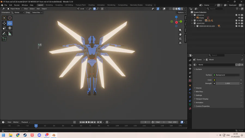Screen dimensions: 245x138
Task: Select the Cursor tool
Action: pyautogui.click(x=10, y=18)
